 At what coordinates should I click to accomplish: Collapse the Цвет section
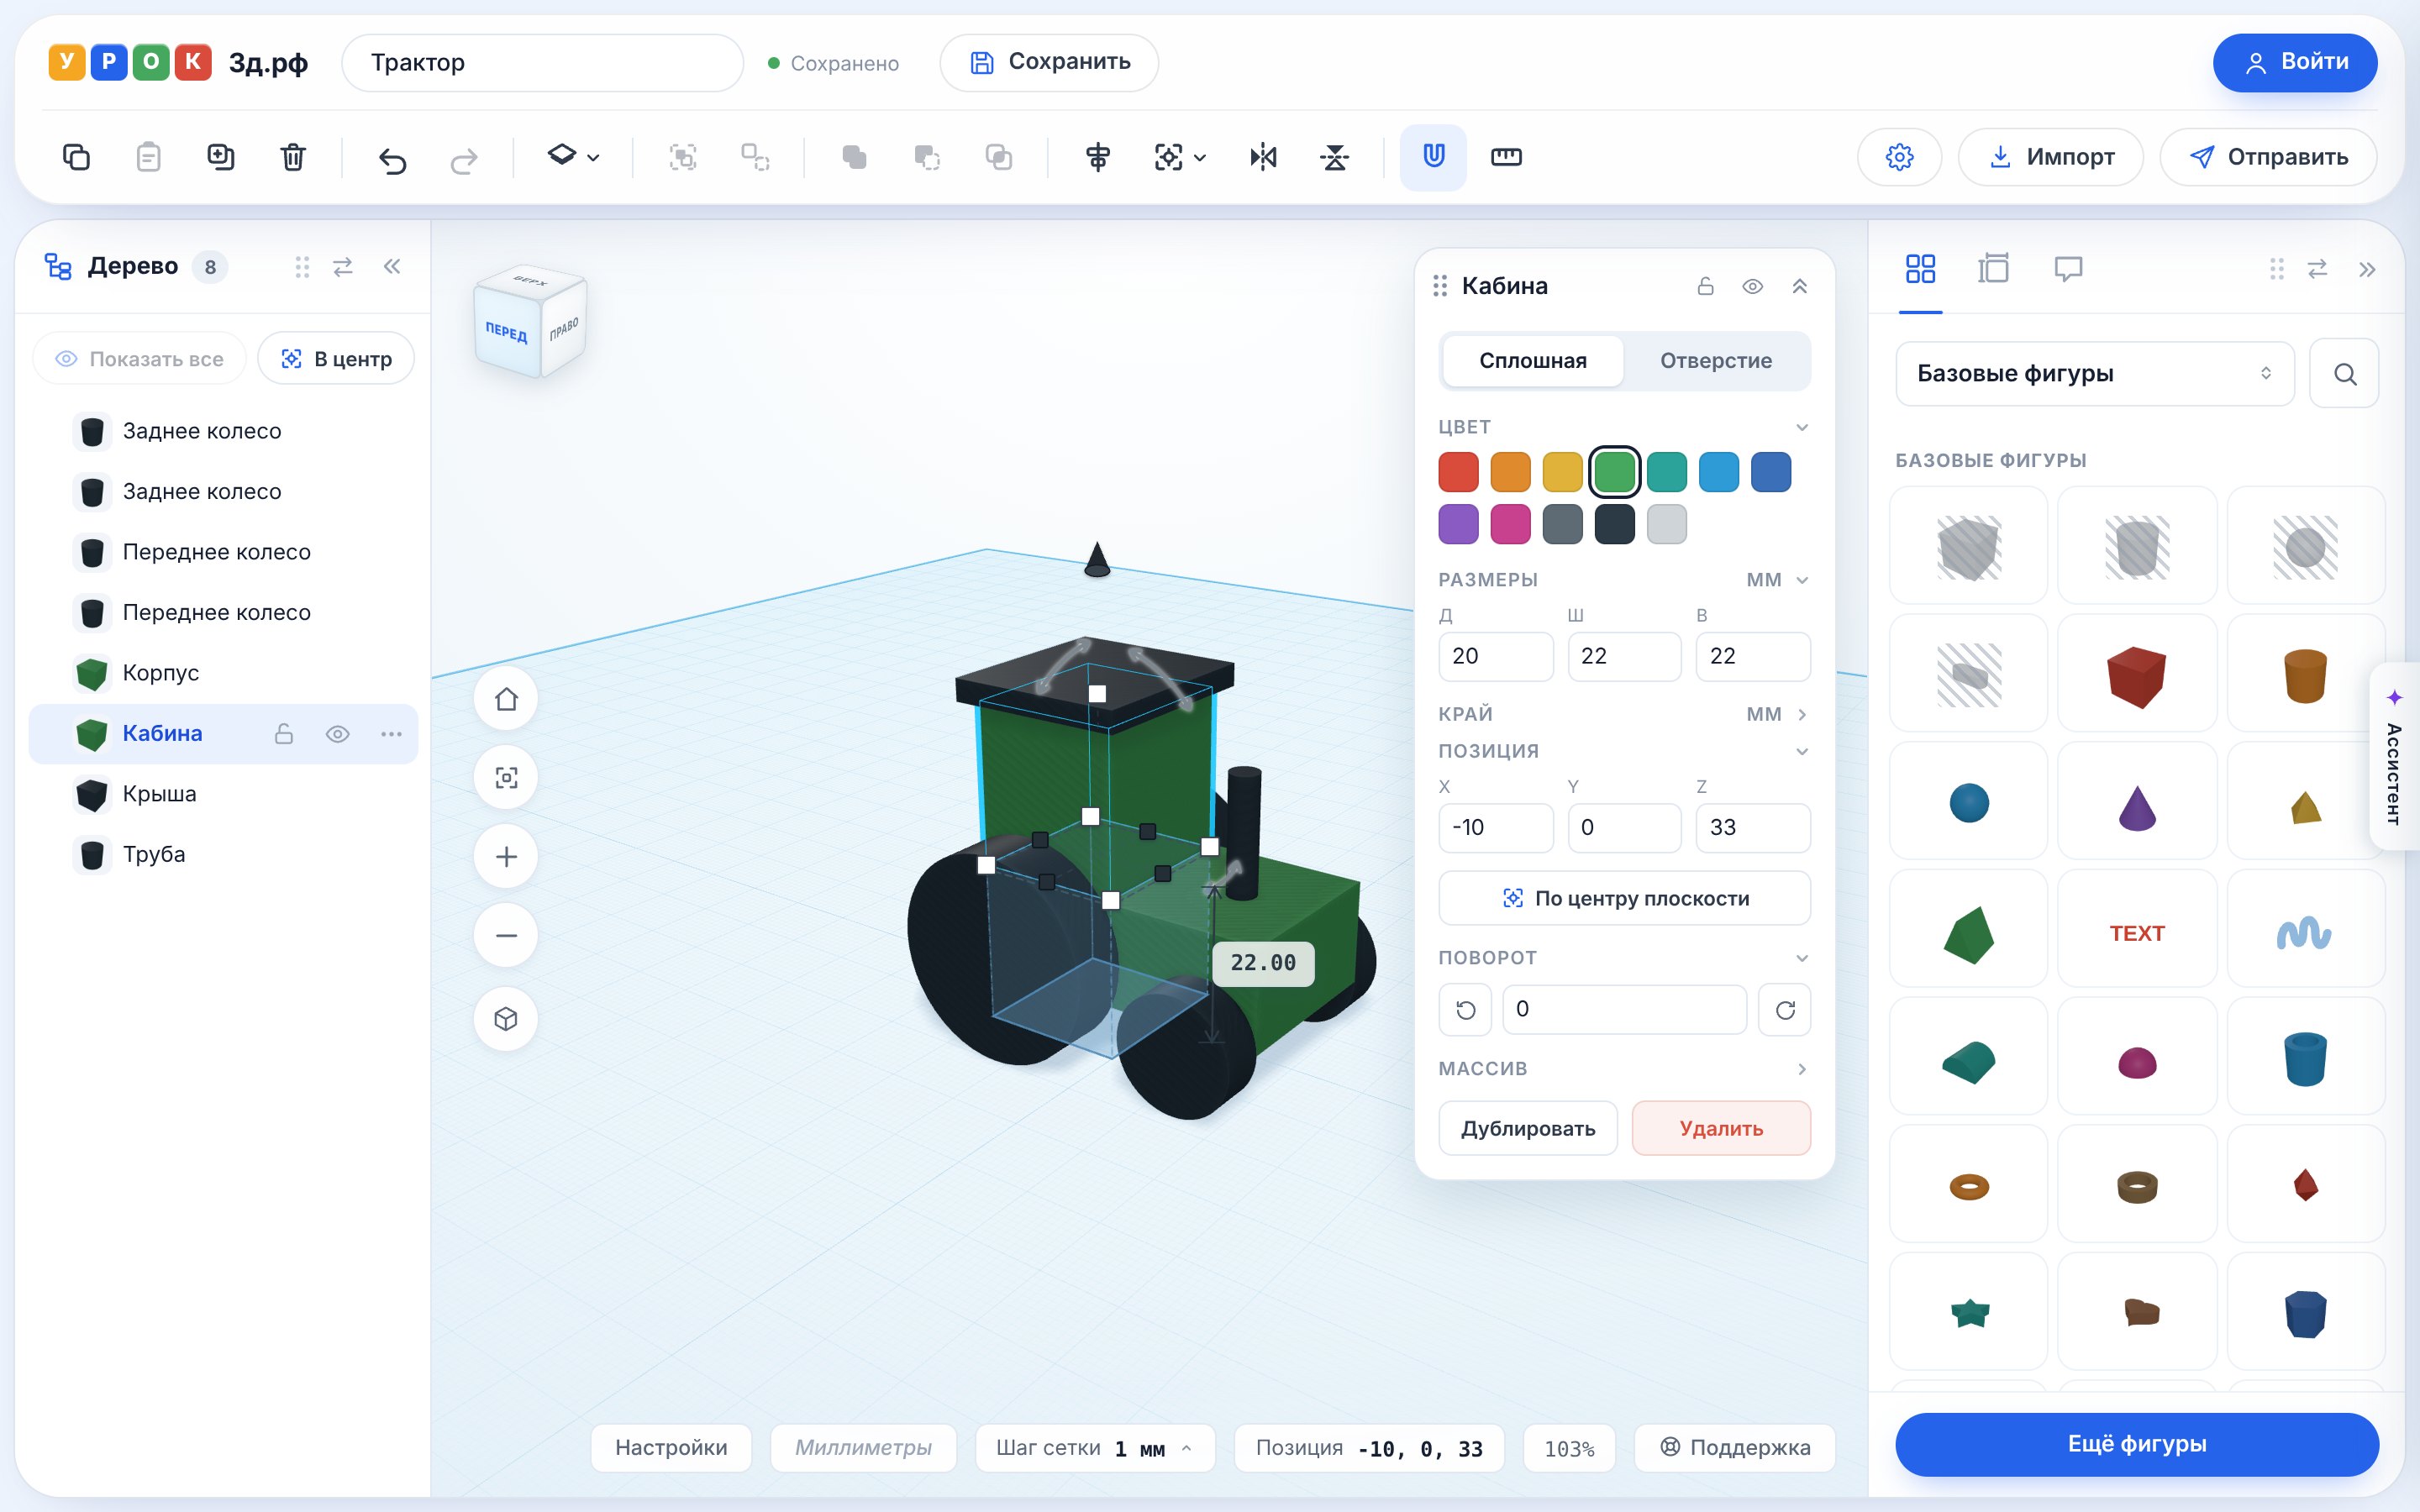(1802, 428)
